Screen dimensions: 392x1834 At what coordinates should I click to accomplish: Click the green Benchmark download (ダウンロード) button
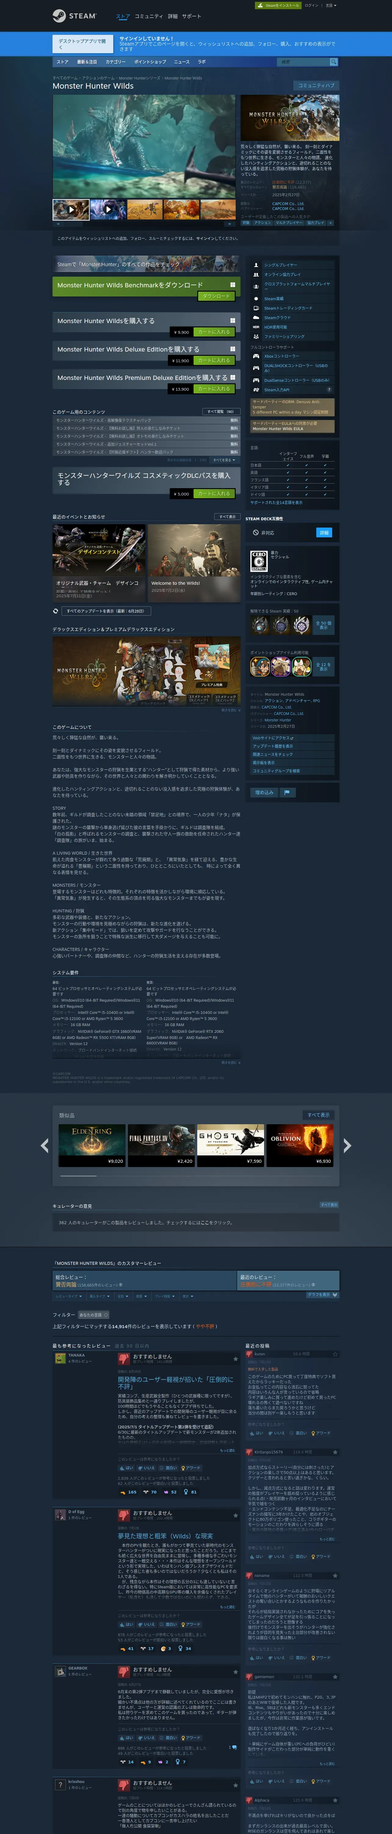(x=216, y=296)
